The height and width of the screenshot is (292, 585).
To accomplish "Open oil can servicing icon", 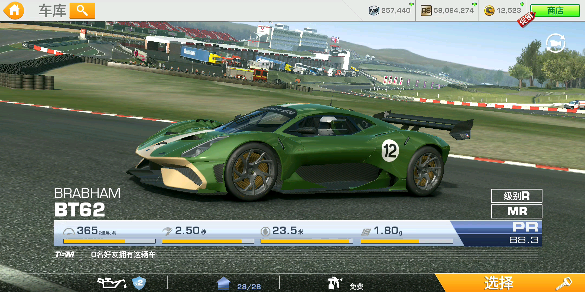I will tap(112, 283).
